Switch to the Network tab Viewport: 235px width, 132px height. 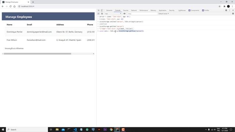[x=134, y=10]
